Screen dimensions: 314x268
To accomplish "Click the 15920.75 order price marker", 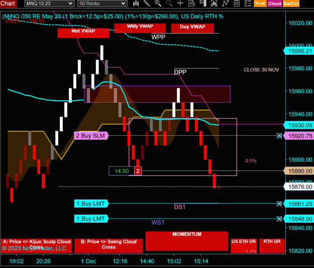I will coord(299,136).
